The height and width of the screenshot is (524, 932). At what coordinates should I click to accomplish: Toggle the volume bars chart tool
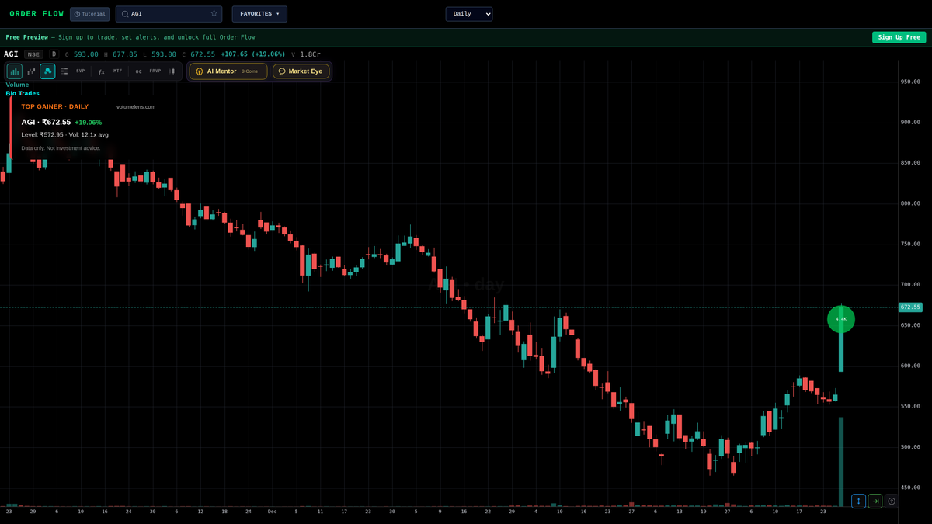[15, 71]
